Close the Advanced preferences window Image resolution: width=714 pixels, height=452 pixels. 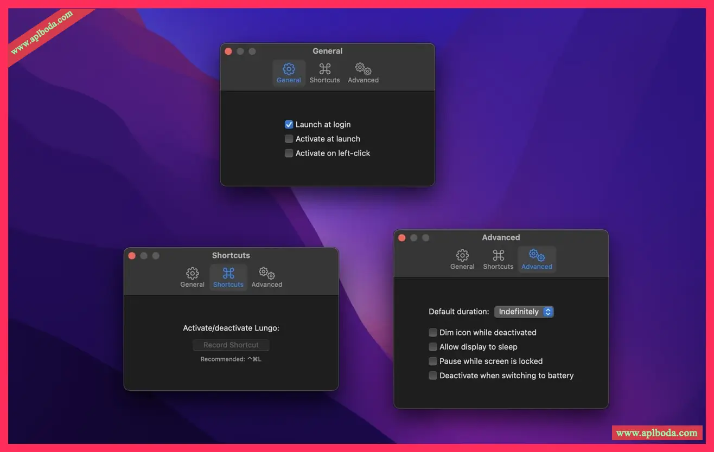tap(402, 237)
